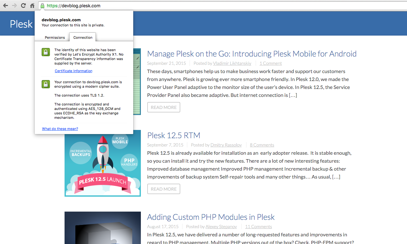Viewport: 407px width, 244px height.
Task: Click the 'August 17, 2015' date
Action: click(x=163, y=227)
